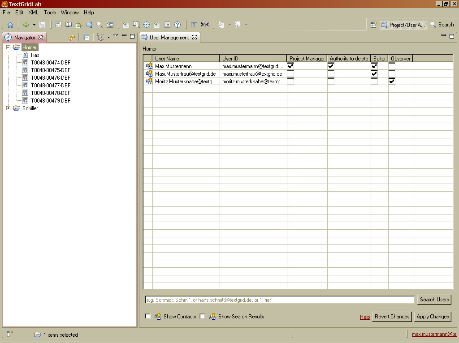The image size is (459, 343).
Task: Expand the Schiller project tree node
Action: tap(9, 108)
